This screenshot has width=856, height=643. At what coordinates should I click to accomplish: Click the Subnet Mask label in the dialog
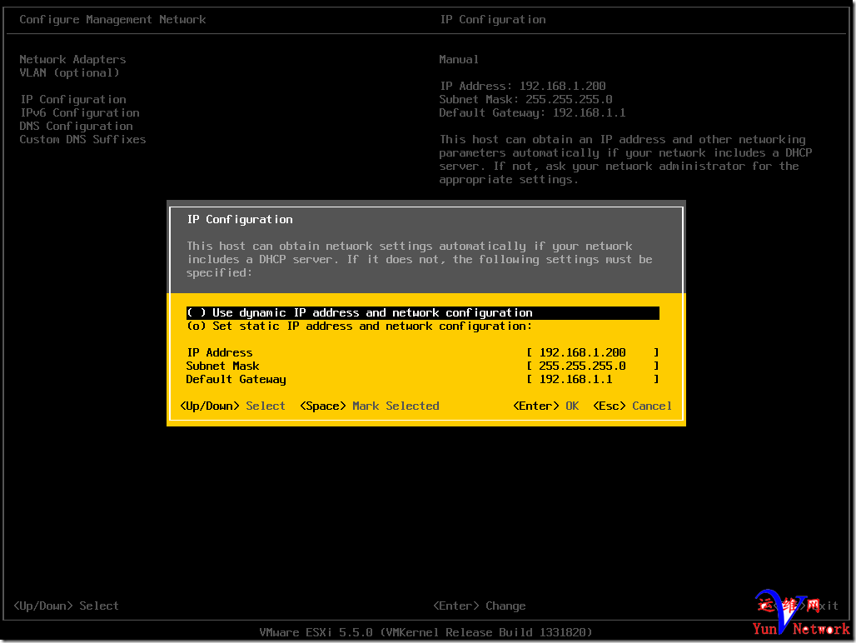pyautogui.click(x=222, y=366)
